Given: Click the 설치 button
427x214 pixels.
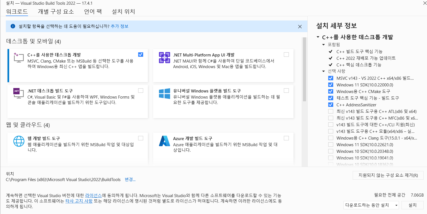Looking at the screenshot, I should point(413,205).
